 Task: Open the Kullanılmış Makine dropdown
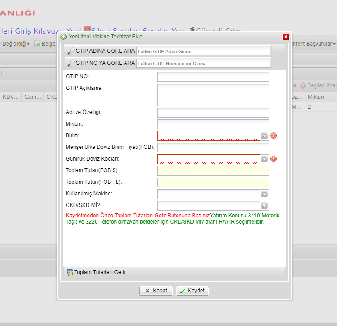pyautogui.click(x=264, y=194)
